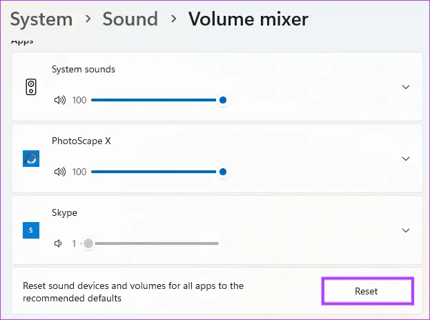Image resolution: width=430 pixels, height=320 pixels.
Task: Mute PhotoScape X via its speaker icon
Action: [60, 172]
